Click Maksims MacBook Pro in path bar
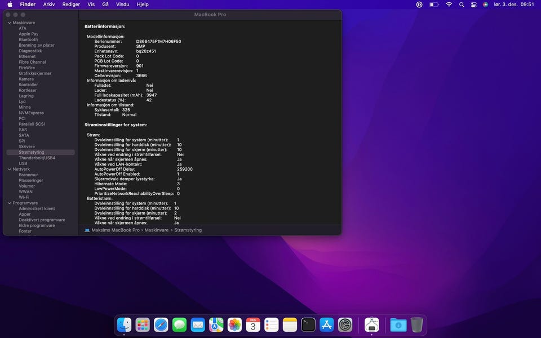541x338 pixels. click(115, 230)
